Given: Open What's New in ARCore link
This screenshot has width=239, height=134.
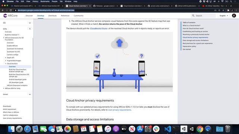Looking at the screenshot, I should click(11, 112).
